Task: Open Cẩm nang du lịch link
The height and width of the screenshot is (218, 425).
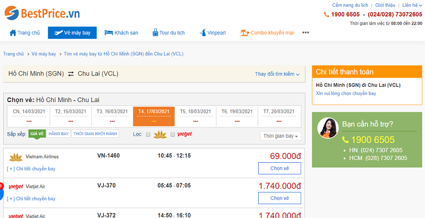Action: (x=350, y=5)
